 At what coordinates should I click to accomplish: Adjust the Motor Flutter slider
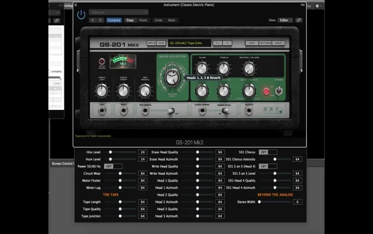[x=120, y=180]
